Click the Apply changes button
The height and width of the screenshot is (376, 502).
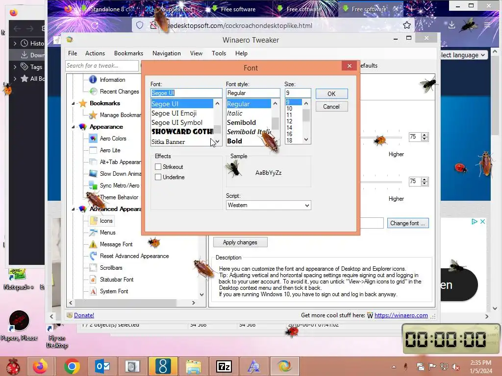240,242
